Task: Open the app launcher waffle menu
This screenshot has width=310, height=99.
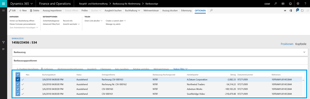Action: [x=3, y=4]
